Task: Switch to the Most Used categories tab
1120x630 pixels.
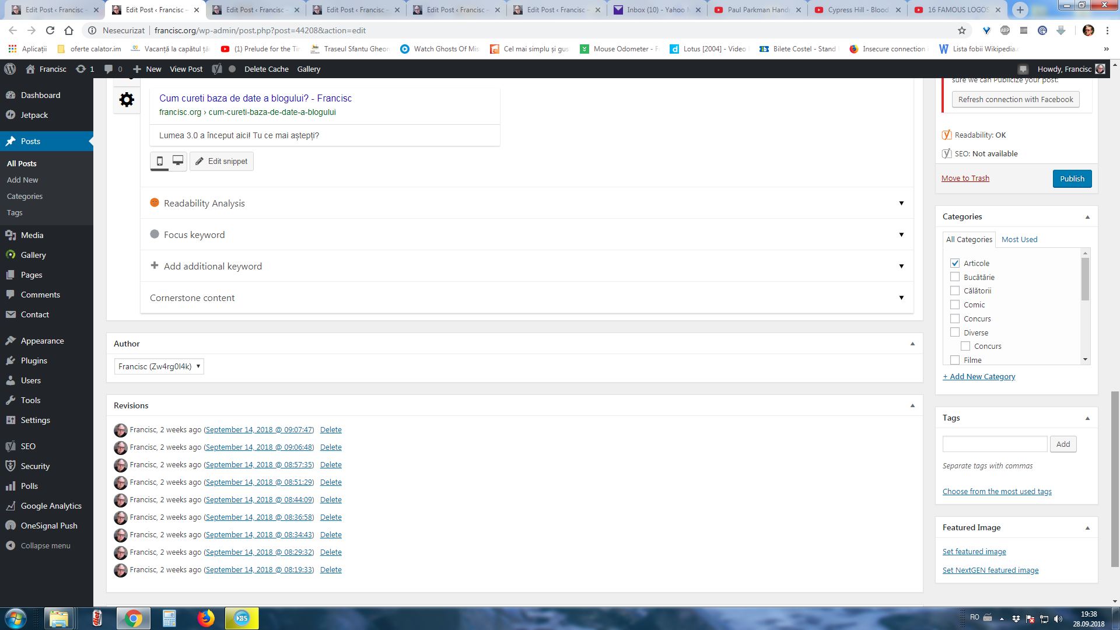Action: click(1019, 239)
